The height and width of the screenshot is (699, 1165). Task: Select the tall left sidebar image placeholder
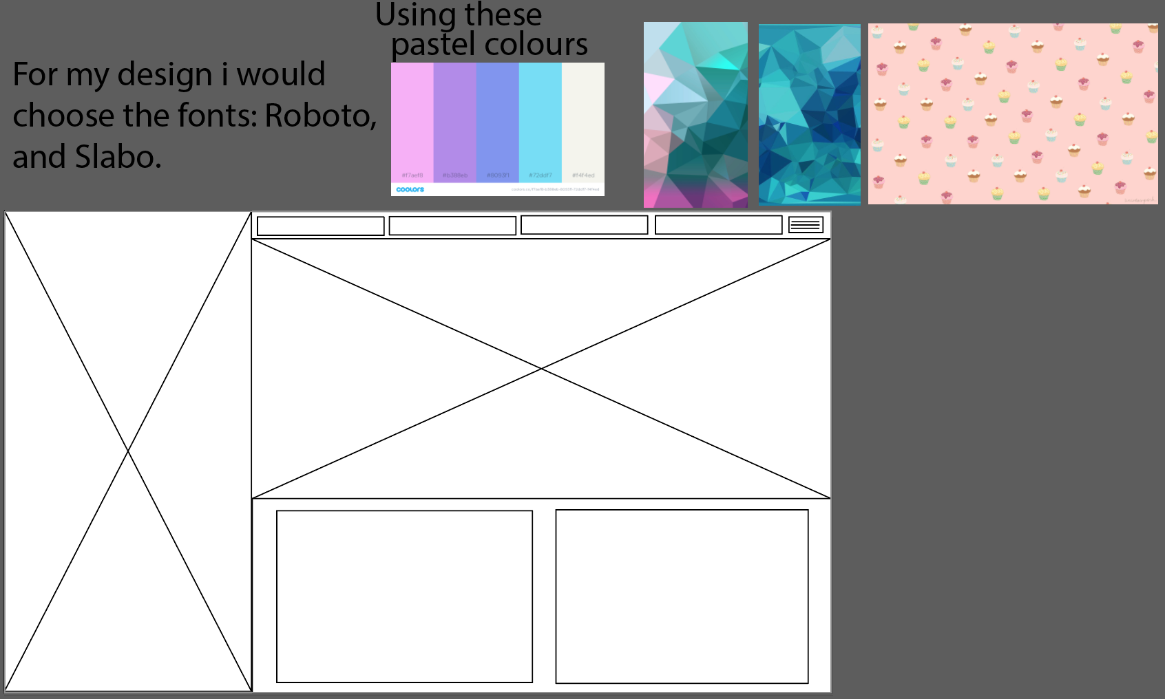[128, 451]
